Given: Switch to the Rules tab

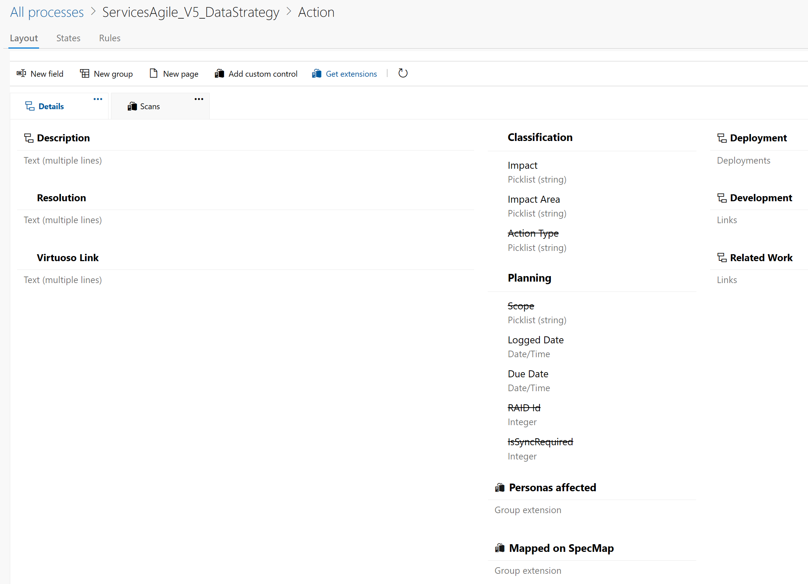Looking at the screenshot, I should 110,38.
